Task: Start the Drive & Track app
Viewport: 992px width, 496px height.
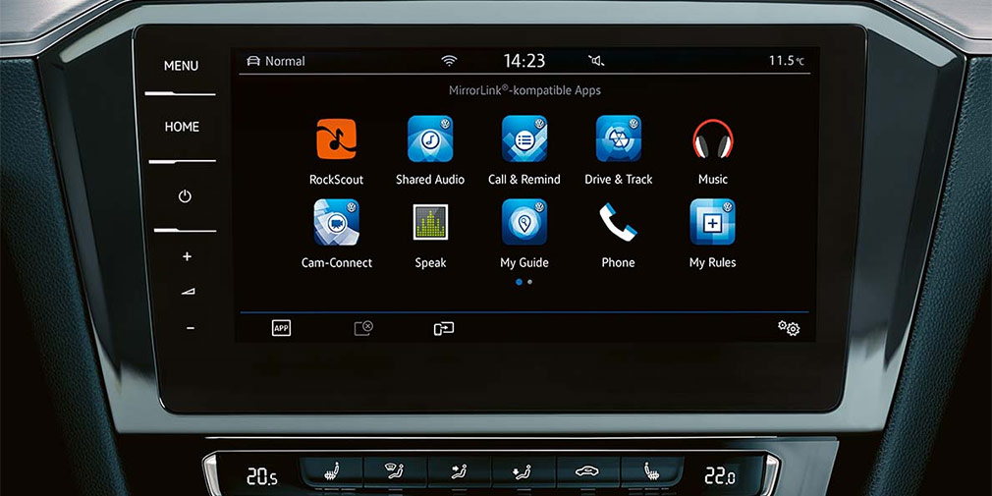Action: coord(619,138)
